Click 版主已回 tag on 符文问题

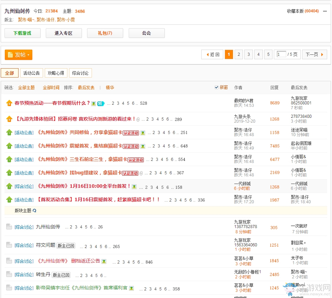(66, 246)
